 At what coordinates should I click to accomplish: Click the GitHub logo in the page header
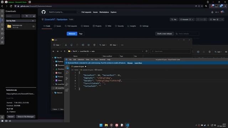pyautogui.click(x=43, y=12)
